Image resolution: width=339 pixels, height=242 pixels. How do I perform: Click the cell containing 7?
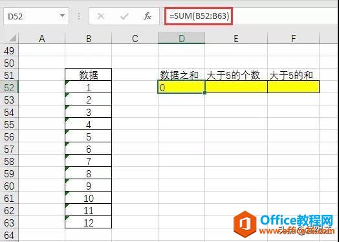[x=88, y=160]
